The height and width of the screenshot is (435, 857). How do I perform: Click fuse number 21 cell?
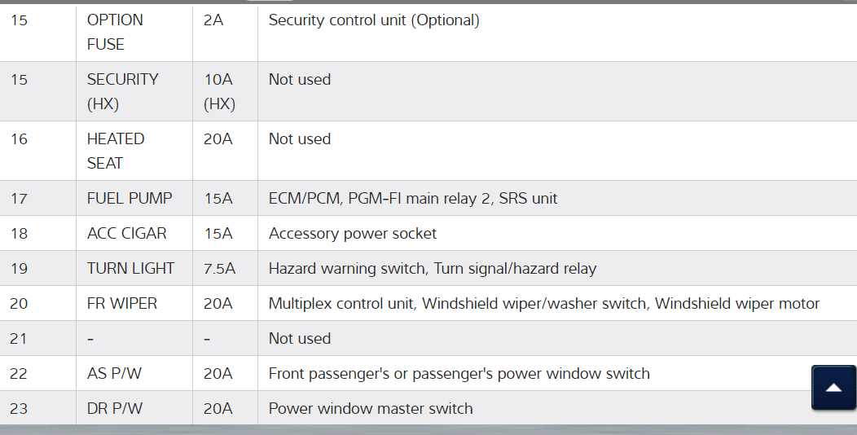(x=19, y=338)
